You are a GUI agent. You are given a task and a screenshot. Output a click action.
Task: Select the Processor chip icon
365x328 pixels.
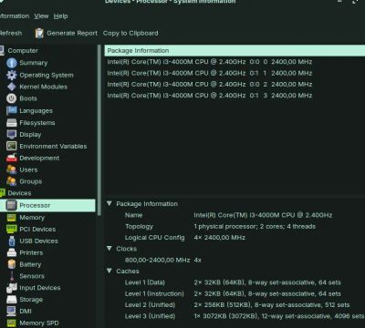tap(12, 205)
